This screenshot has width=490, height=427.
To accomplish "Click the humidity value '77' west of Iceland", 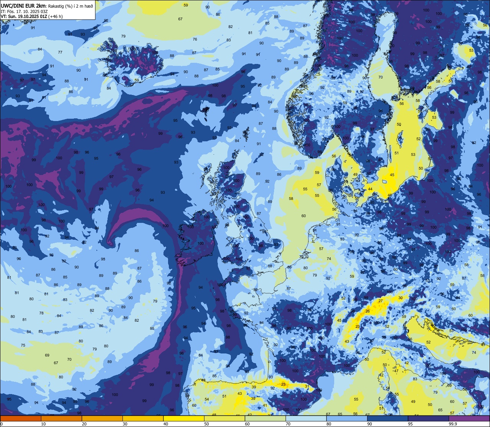I will [x=60, y=52].
